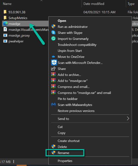The width and height of the screenshot is (138, 166).
Task: Choose Troubleshoot compatibility
Action: coord(77,45)
